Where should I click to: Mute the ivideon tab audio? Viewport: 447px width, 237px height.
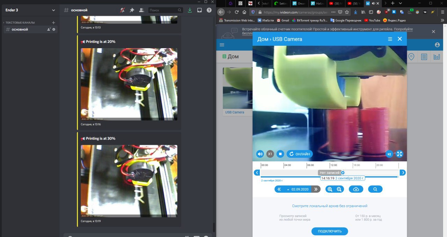point(373,3)
